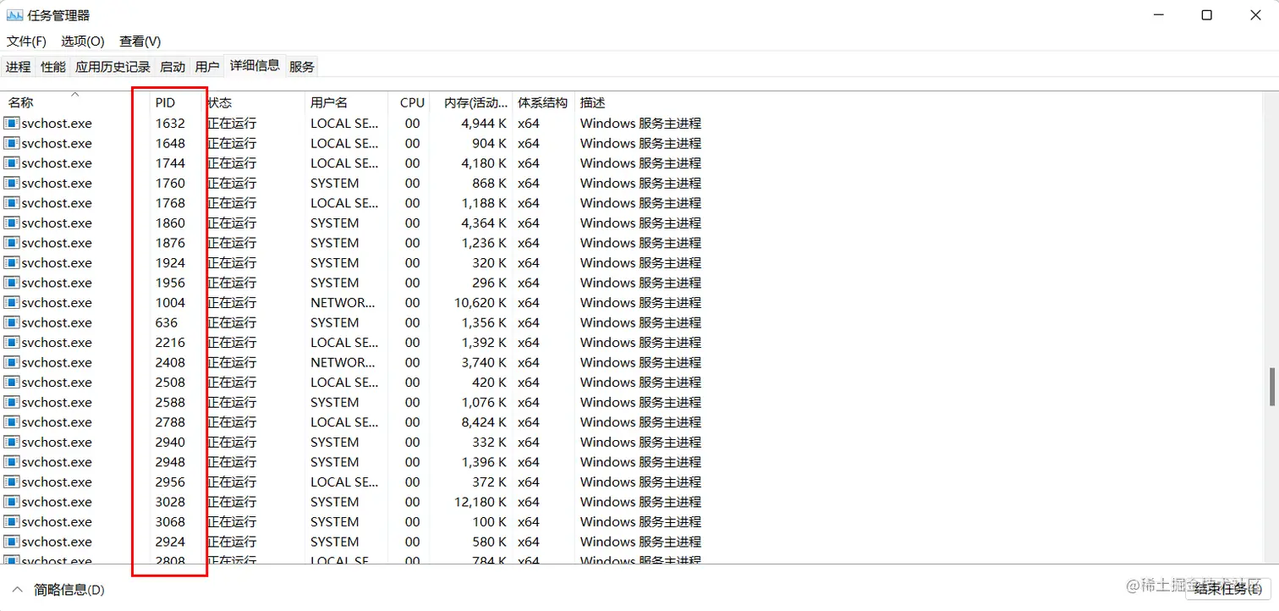Screen dimensions: 1279x611
Task: Click x64 architecture in PID 1632 row
Action: pos(529,124)
